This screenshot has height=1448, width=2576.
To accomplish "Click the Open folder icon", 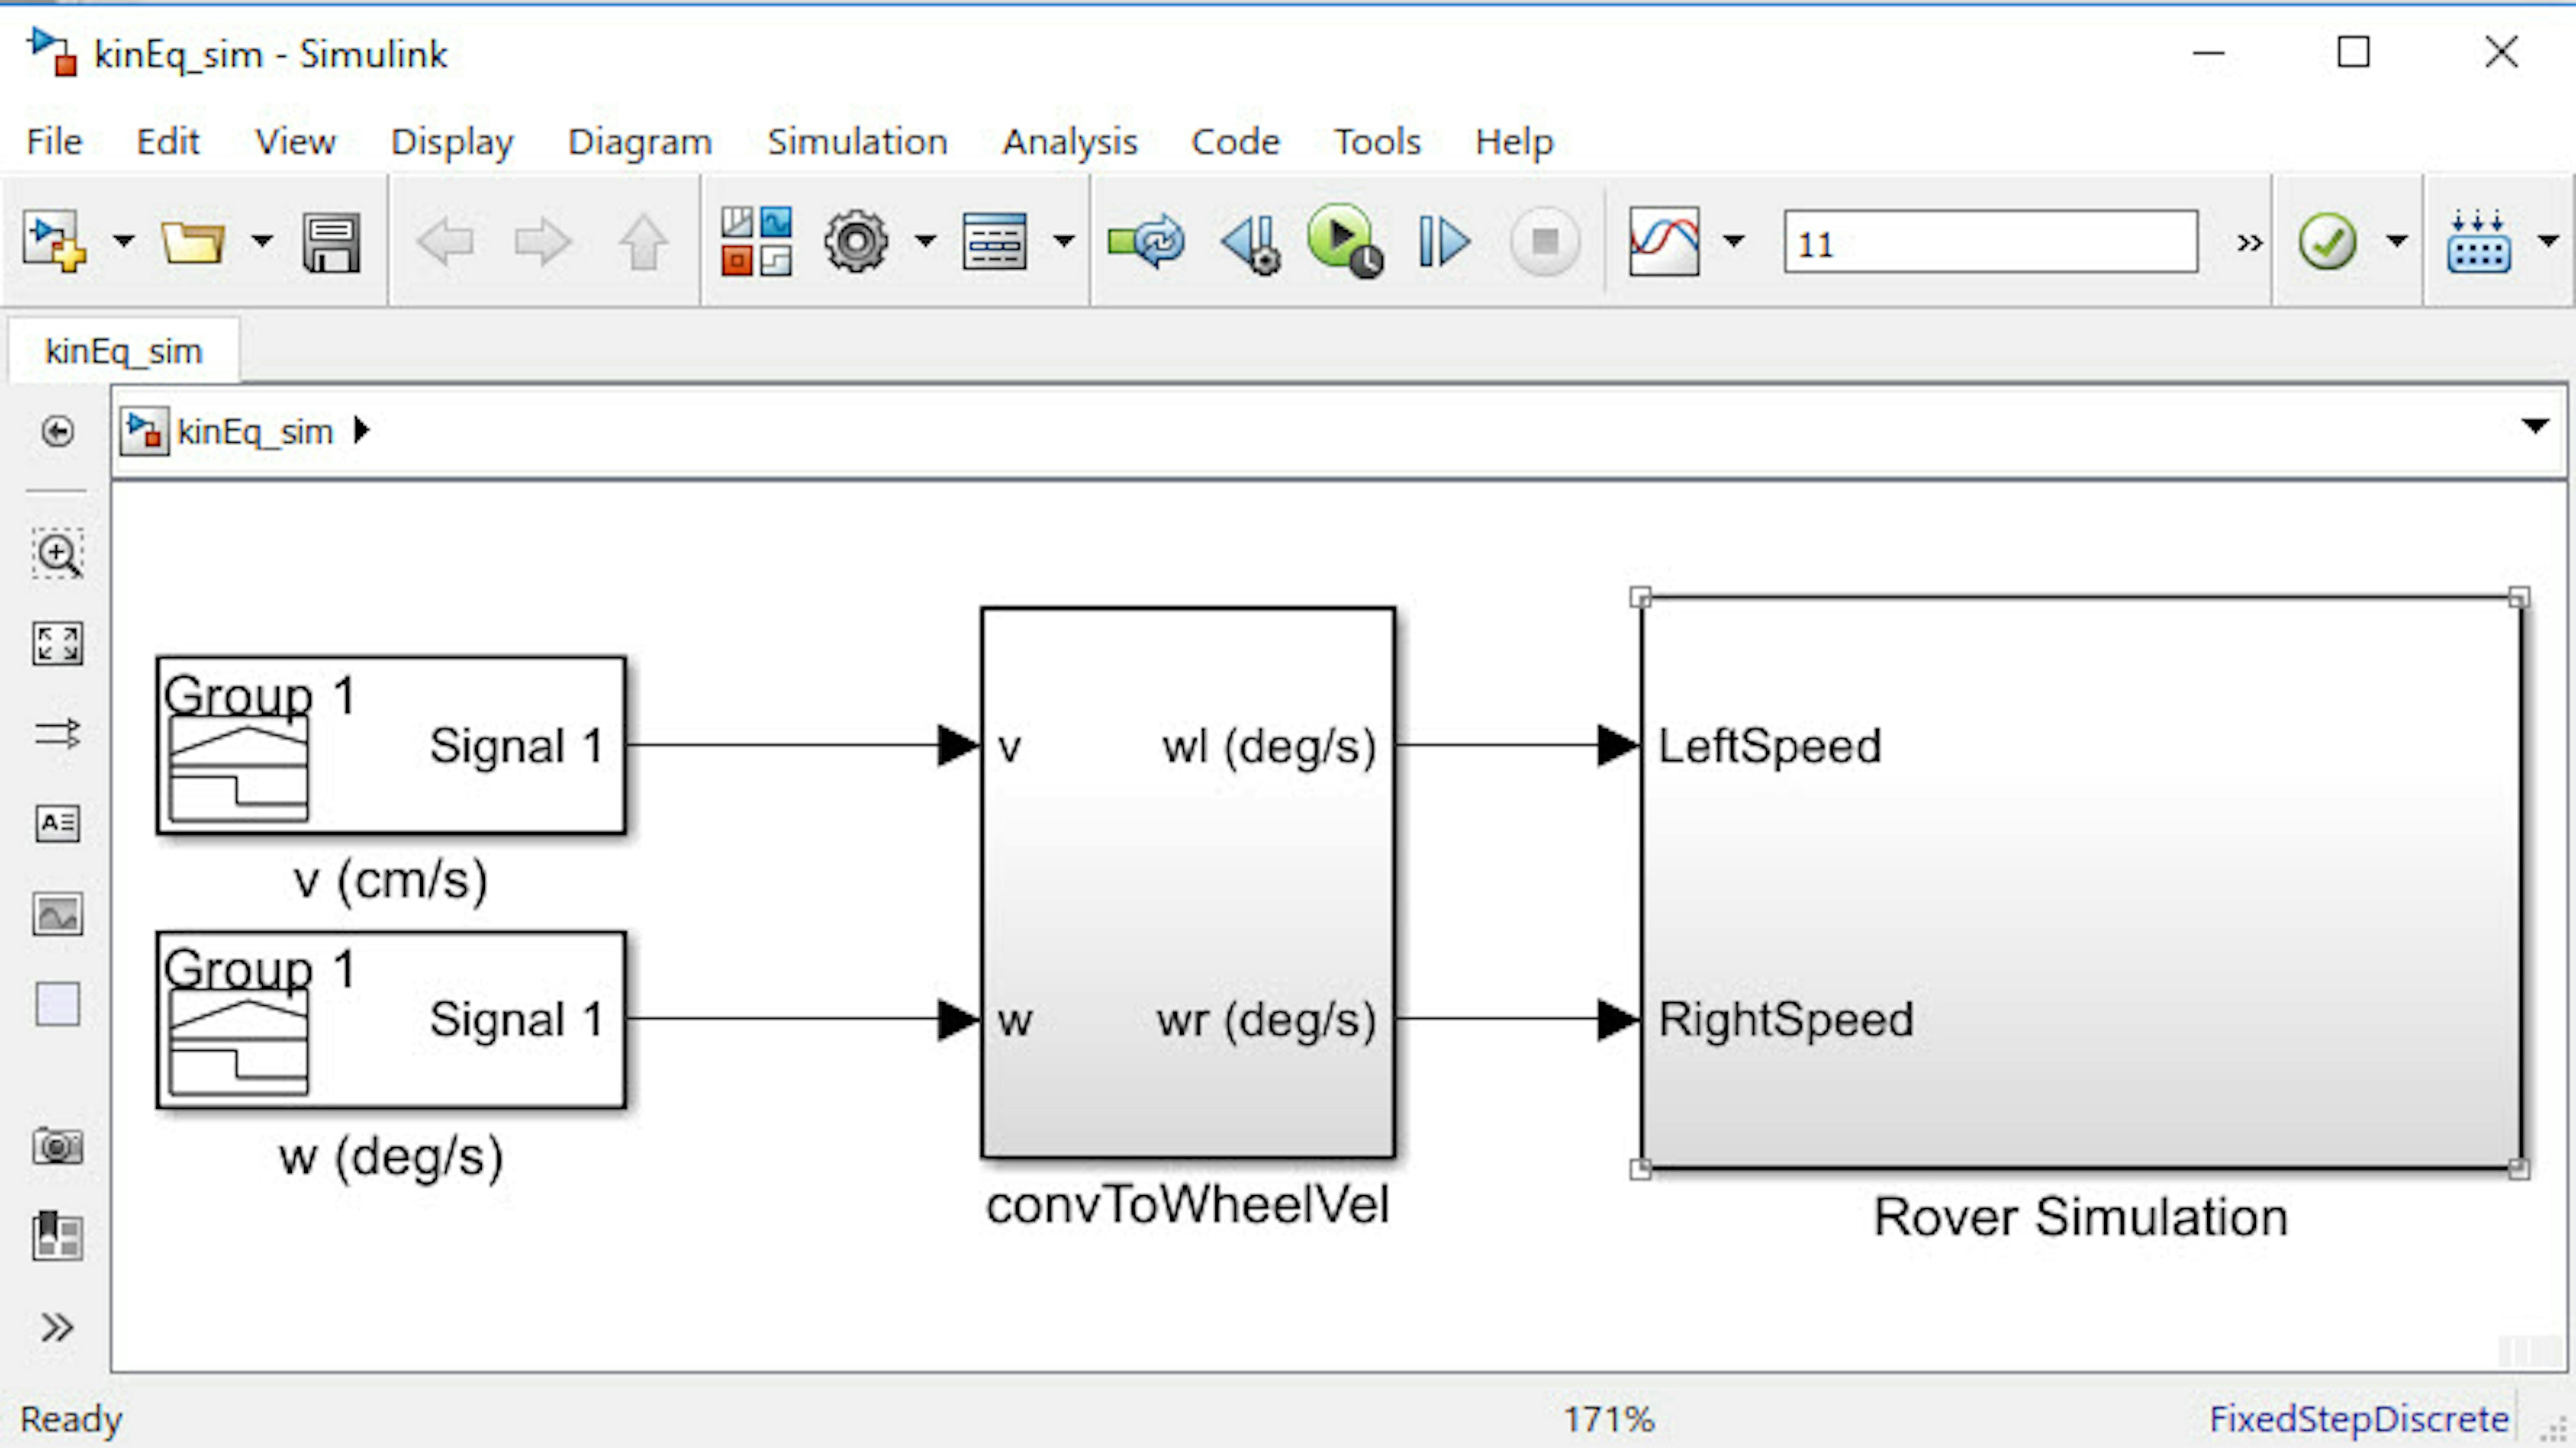I will click(193, 242).
